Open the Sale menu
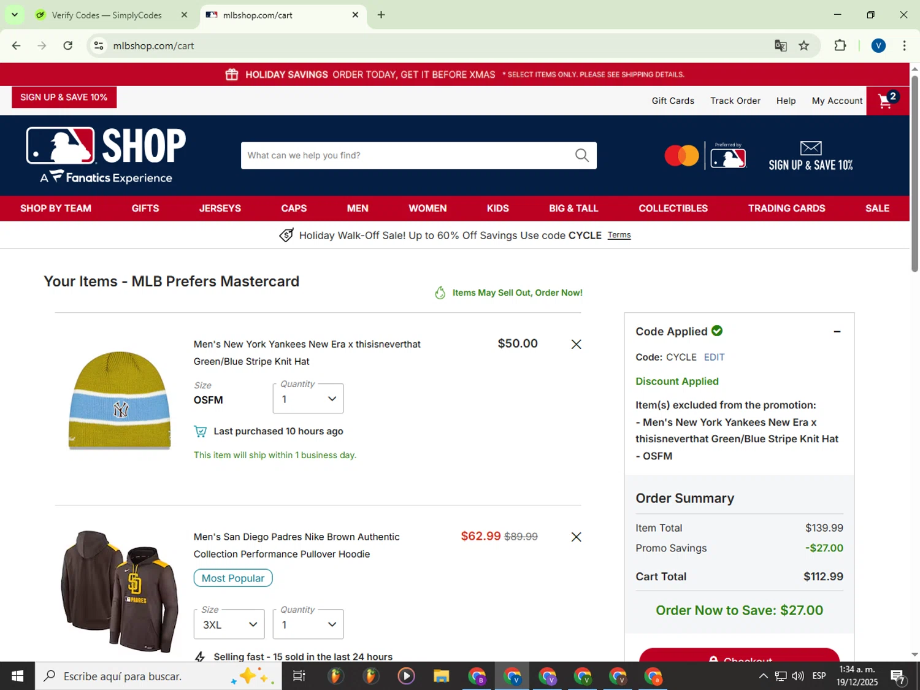Screen dimensions: 920x690 pyautogui.click(x=877, y=209)
